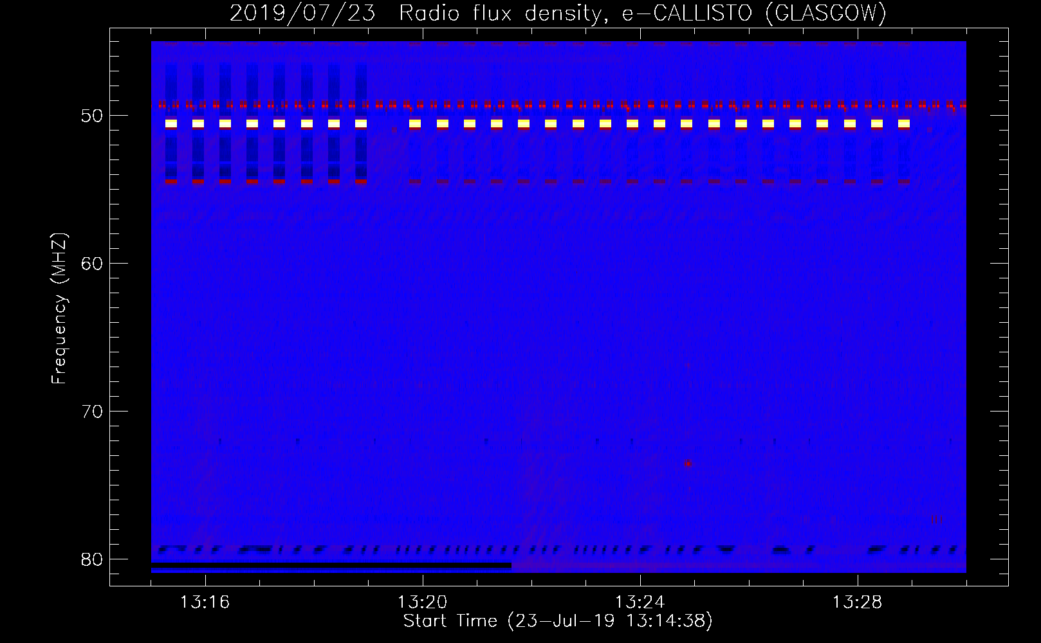Image resolution: width=1041 pixels, height=643 pixels.
Task: Click the 13:28 time tick label
Action: coord(857,602)
